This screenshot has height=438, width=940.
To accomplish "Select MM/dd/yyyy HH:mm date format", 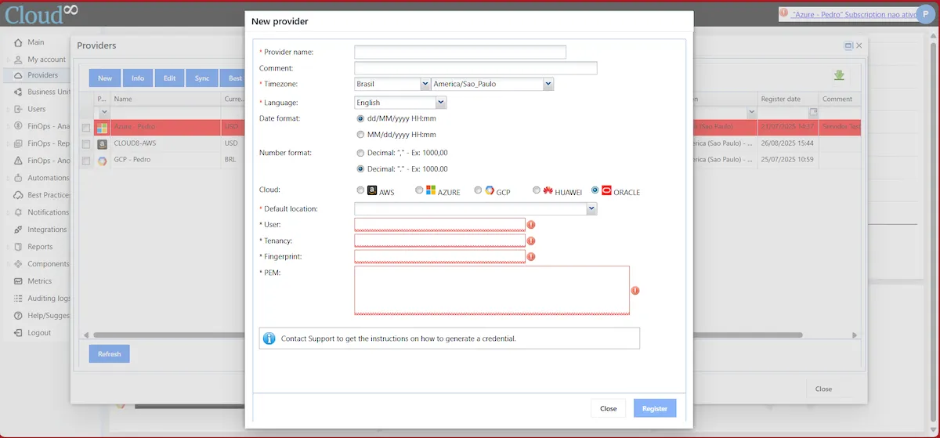I will coord(360,135).
